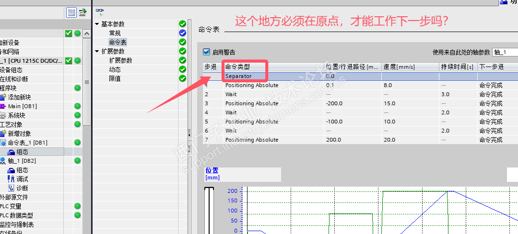The image size is (518, 234).
Task: Click the green check status icon beside 限值
Action: tap(182, 78)
